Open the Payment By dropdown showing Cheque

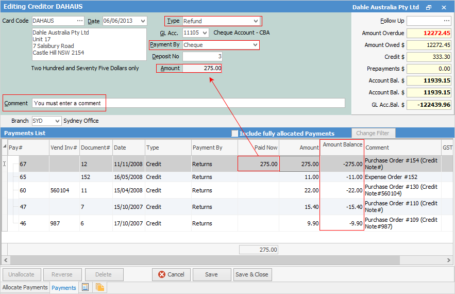click(255, 45)
